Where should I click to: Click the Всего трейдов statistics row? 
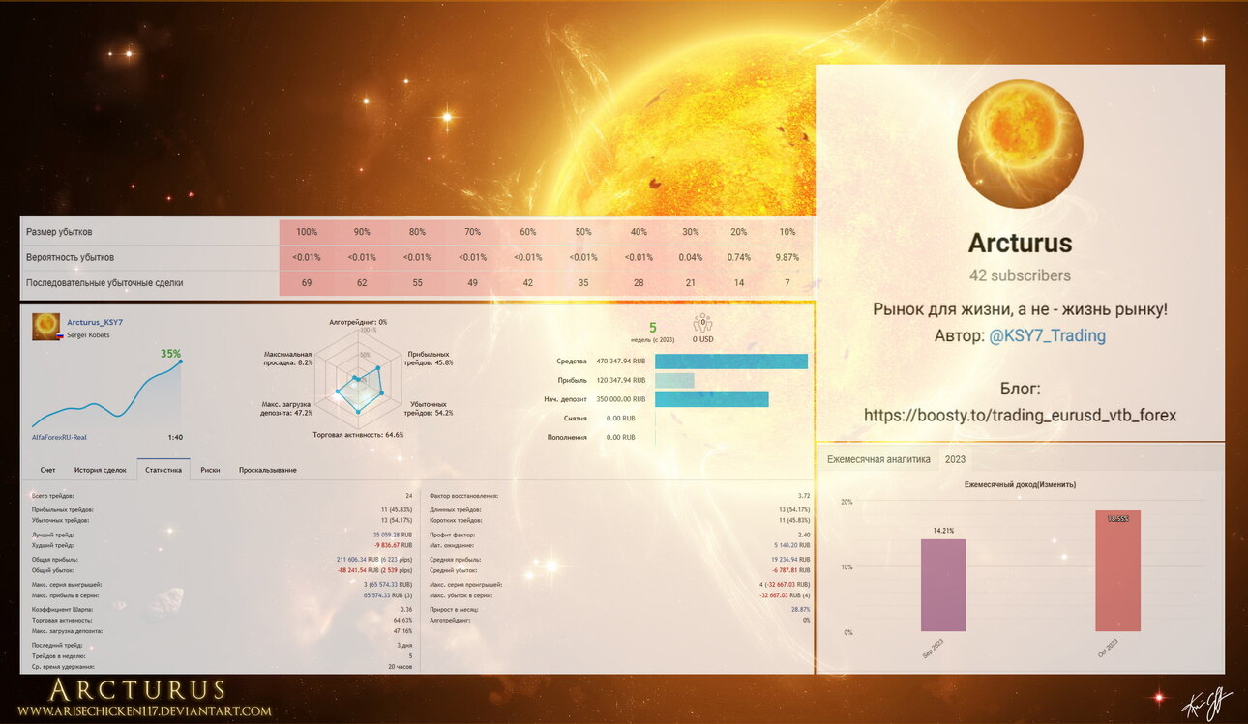pos(223,496)
